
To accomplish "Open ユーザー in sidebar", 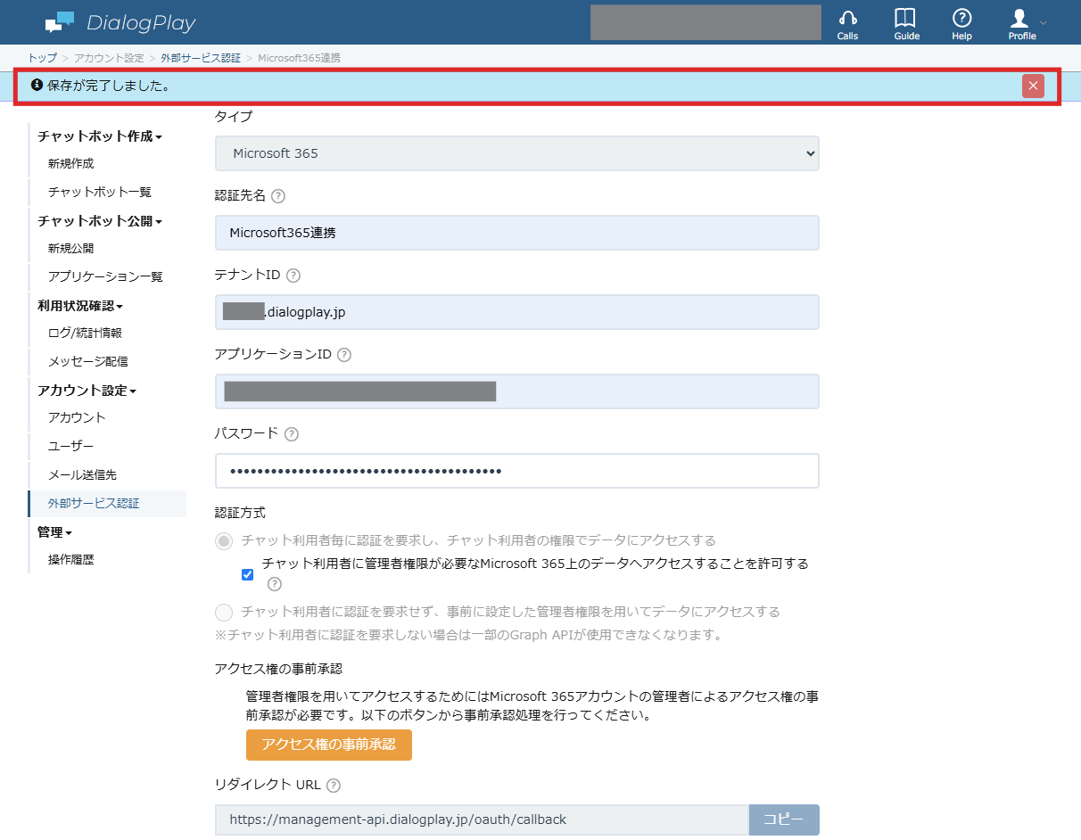I will click(x=71, y=447).
